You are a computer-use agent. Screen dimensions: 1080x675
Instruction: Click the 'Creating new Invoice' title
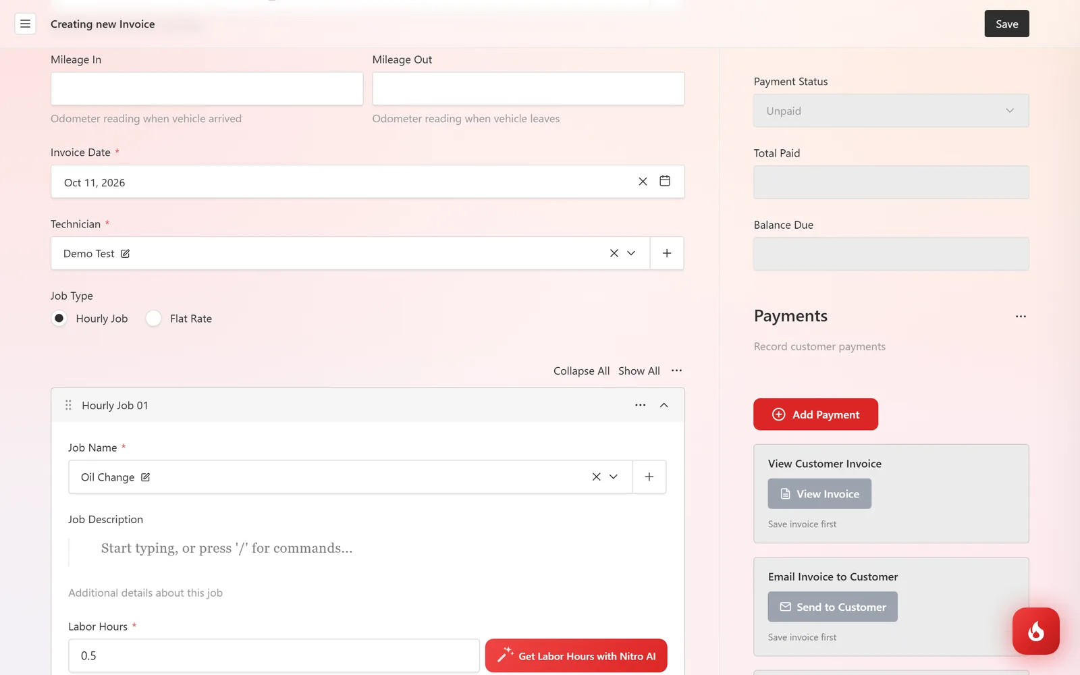pos(103,24)
